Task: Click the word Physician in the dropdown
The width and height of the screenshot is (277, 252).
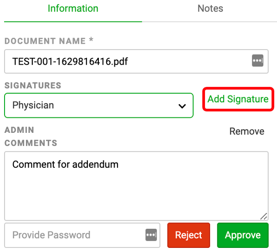Action: click(33, 105)
